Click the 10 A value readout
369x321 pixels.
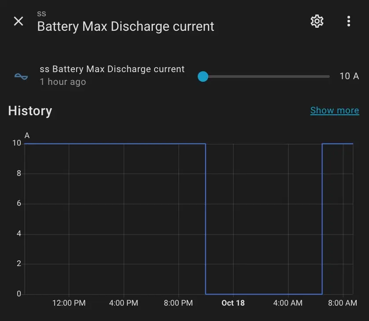click(349, 76)
